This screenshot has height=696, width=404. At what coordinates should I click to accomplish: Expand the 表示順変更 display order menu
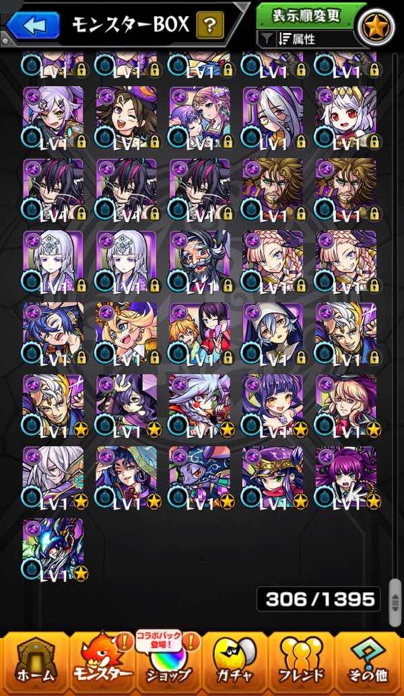click(306, 16)
